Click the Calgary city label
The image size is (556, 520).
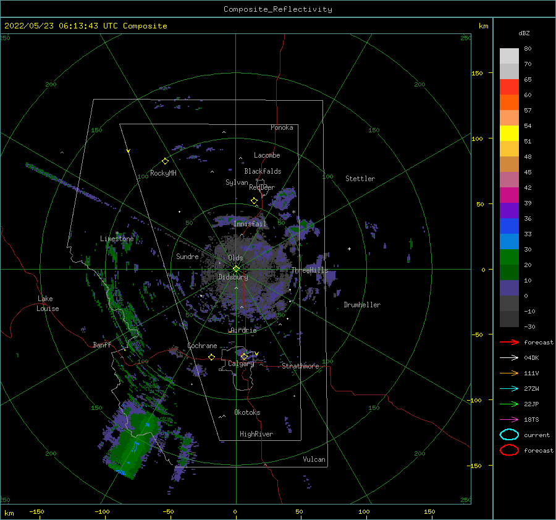pos(241,364)
